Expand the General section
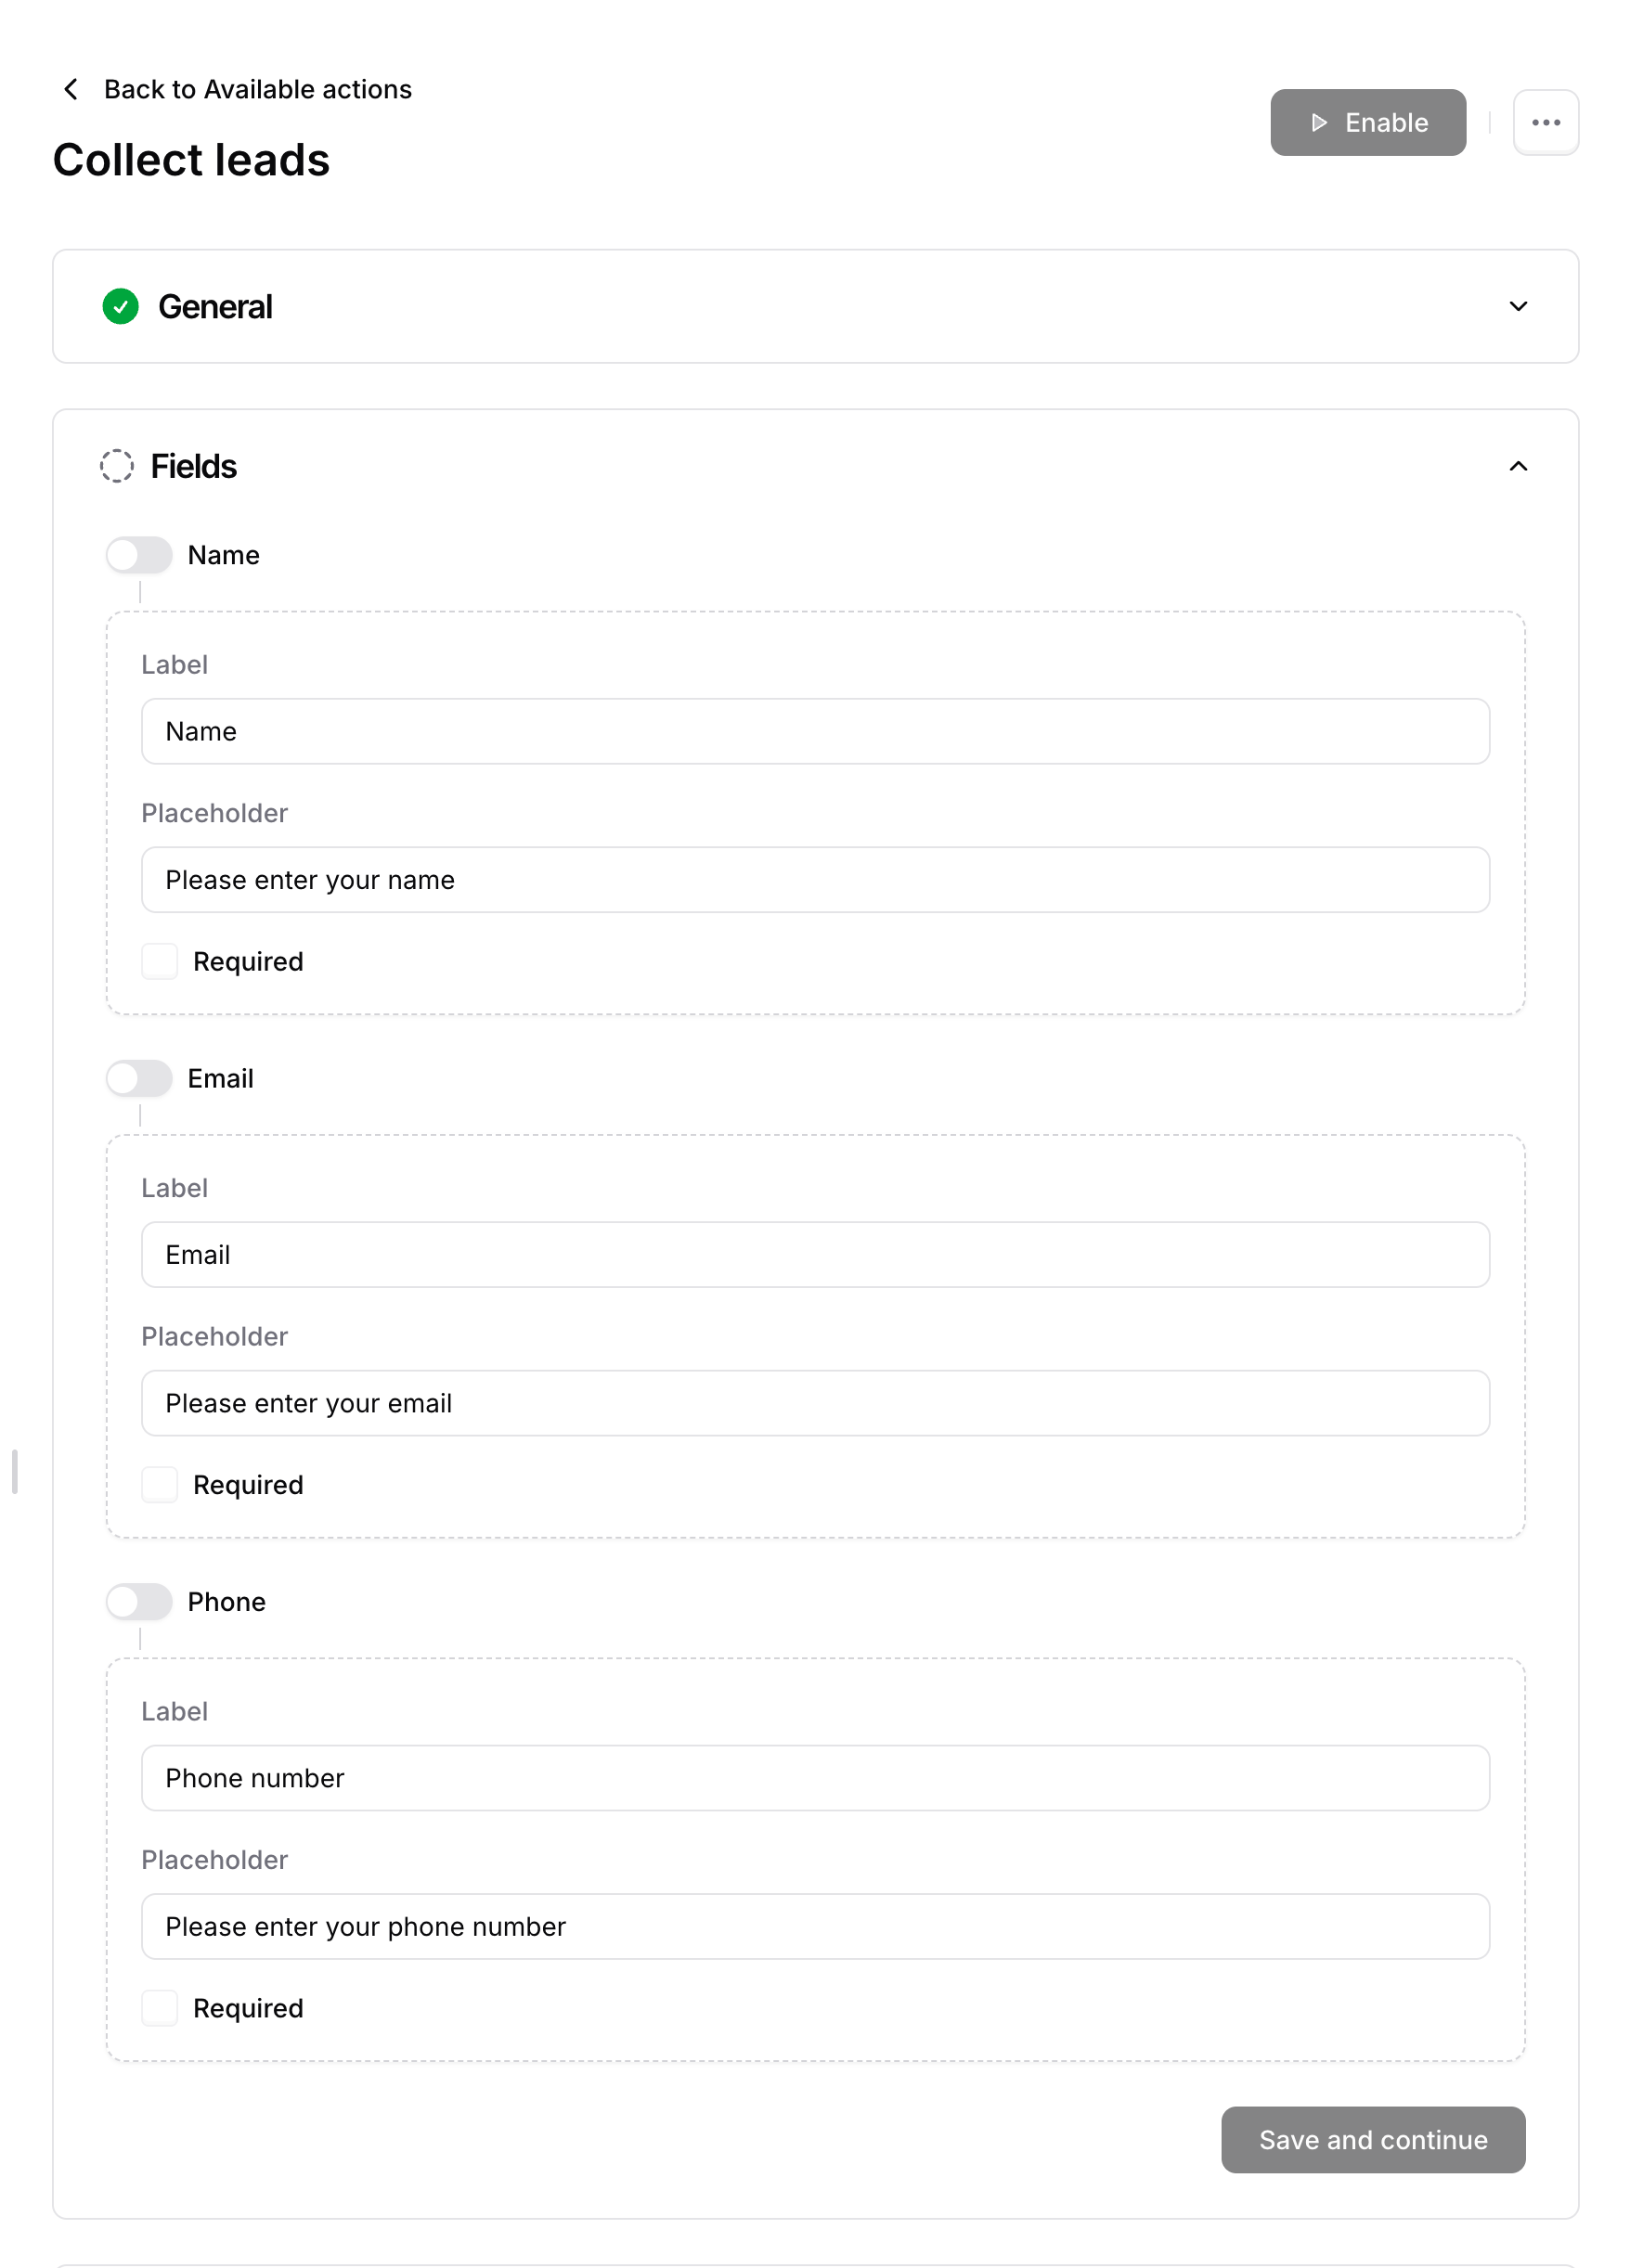Viewport: 1630px width, 2268px height. 1517,307
